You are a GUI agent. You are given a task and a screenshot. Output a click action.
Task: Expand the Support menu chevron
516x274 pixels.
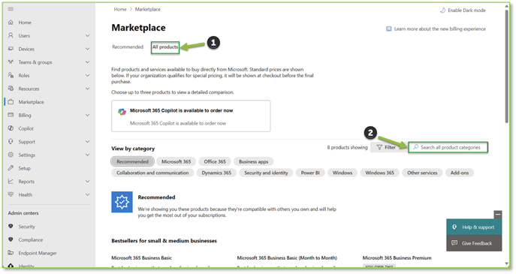click(88, 141)
